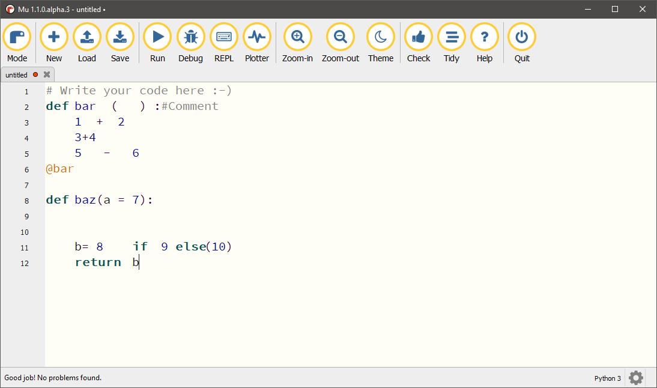Viewport: 657px width, 388px height.
Task: Close the untitled tab
Action: click(46, 74)
